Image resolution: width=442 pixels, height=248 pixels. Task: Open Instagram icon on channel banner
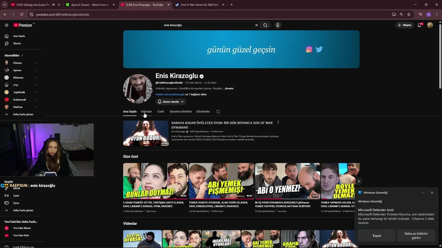(x=309, y=49)
